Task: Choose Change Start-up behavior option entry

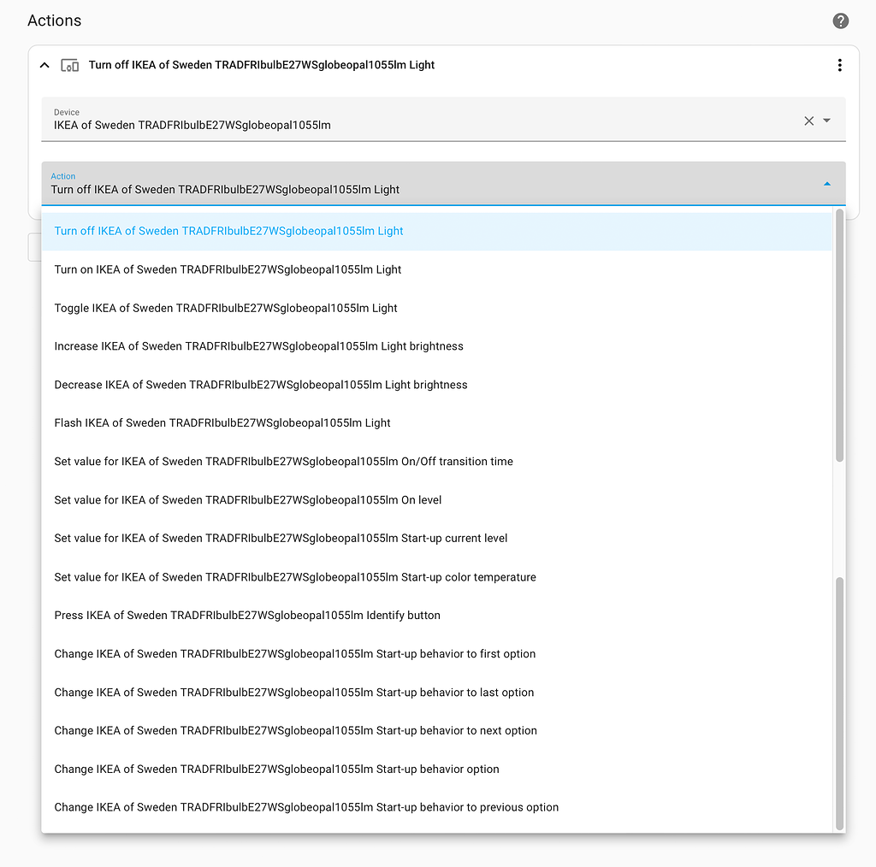Action: [x=436, y=770]
